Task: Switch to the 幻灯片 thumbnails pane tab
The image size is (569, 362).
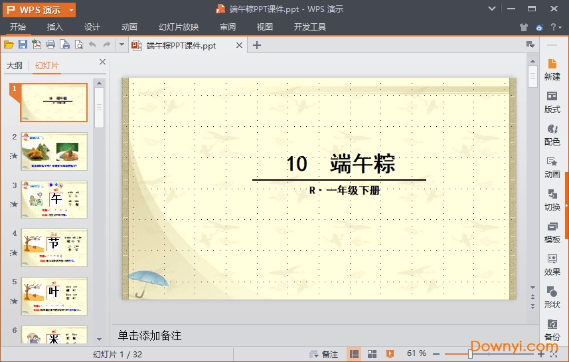Action: point(47,66)
